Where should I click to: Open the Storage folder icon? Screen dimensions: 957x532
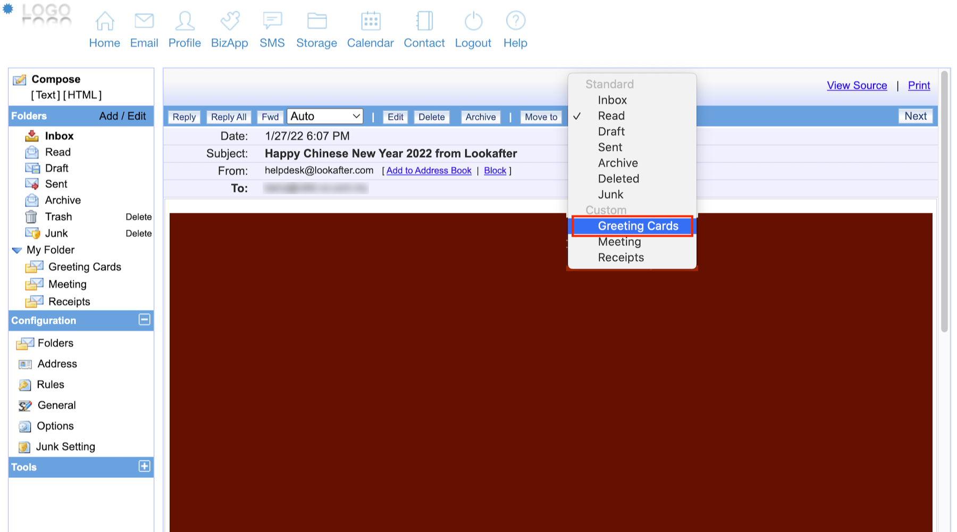click(317, 21)
